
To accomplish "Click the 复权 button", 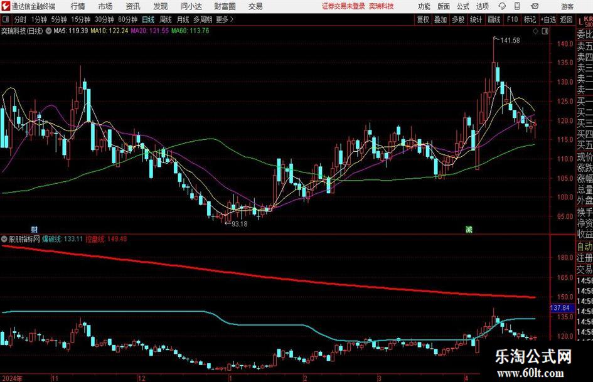I will click(x=423, y=19).
